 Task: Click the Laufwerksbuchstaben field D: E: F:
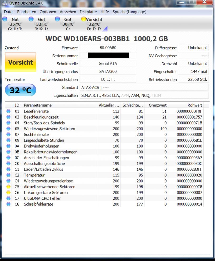click(108, 80)
